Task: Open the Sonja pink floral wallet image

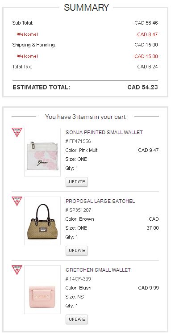Action: 42,152
